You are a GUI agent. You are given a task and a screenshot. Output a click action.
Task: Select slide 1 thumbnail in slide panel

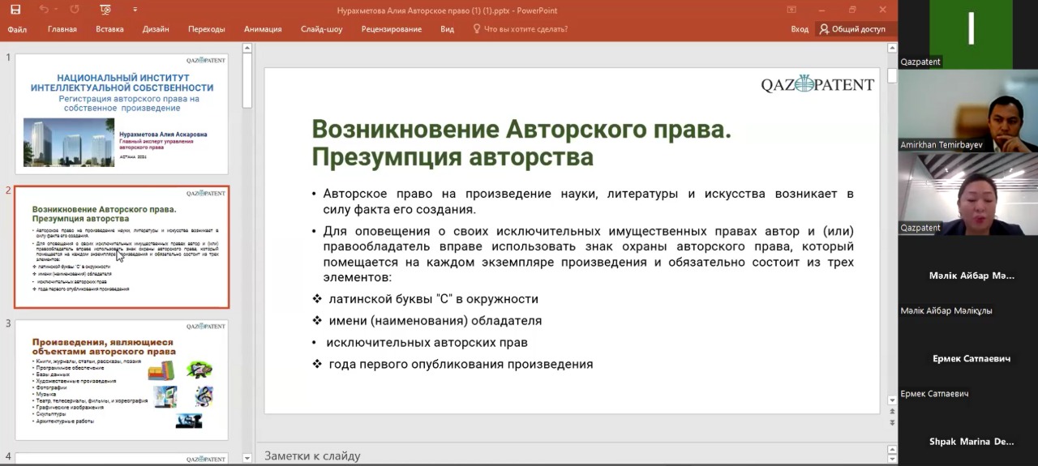[122, 113]
